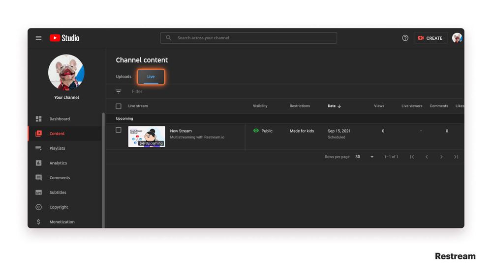Image resolution: width=492 pixels, height=276 pixels.
Task: Click the Monetization dollar icon
Action: click(38, 222)
